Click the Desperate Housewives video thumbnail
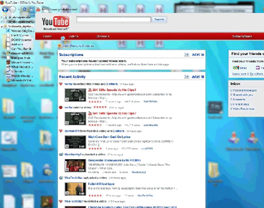This screenshot has width=264, height=208. click(x=75, y=166)
